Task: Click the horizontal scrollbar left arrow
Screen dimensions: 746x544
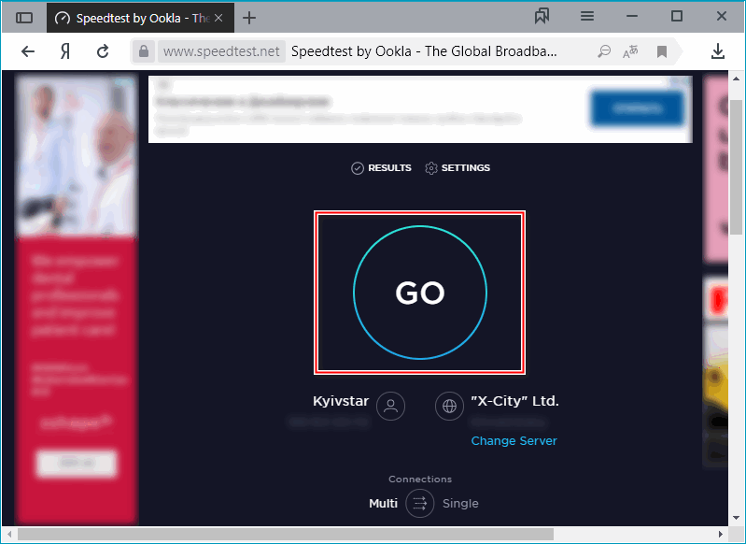Action: [9, 535]
